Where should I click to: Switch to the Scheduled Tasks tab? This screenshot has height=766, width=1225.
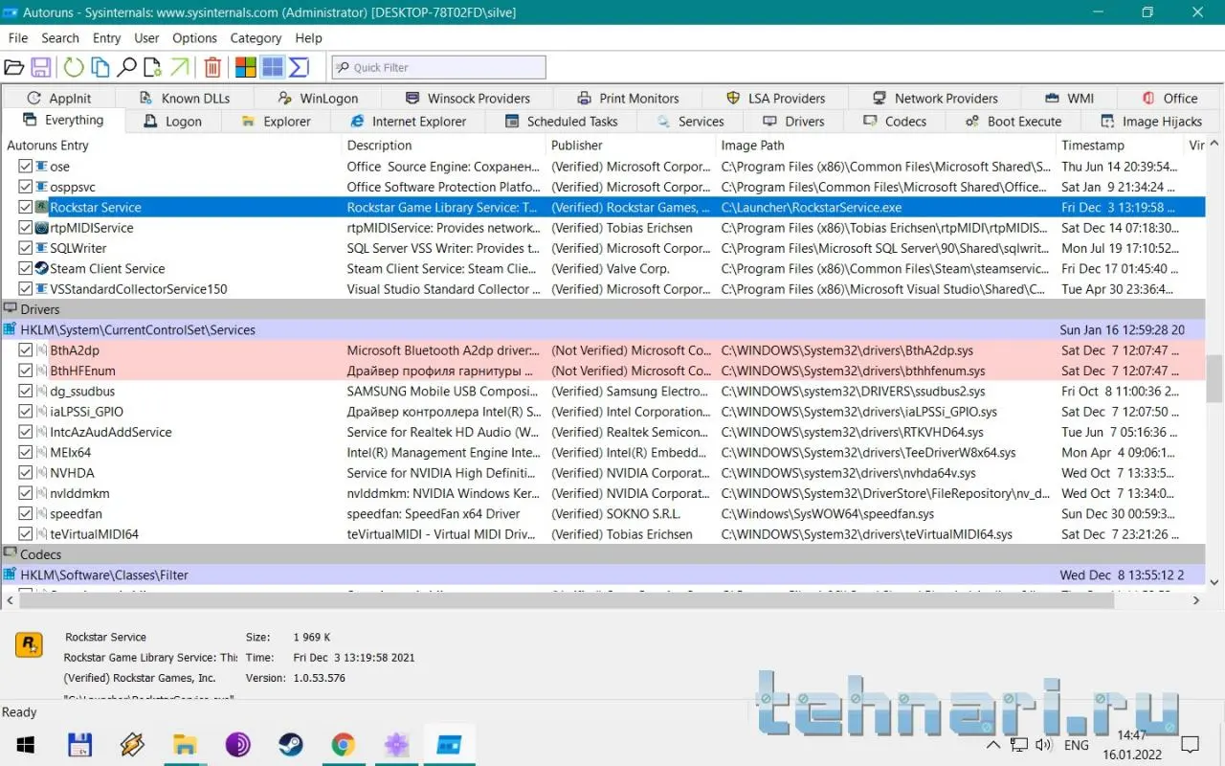(x=561, y=122)
